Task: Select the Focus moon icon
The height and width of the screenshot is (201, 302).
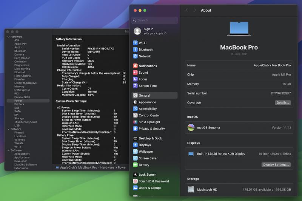Action: coord(135,79)
